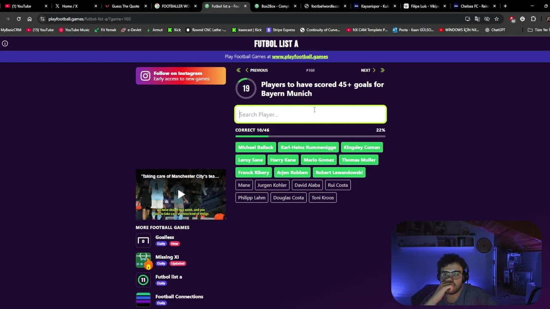The height and width of the screenshot is (309, 550).
Task: Click the Mario Gomez answer chip
Action: click(x=319, y=160)
